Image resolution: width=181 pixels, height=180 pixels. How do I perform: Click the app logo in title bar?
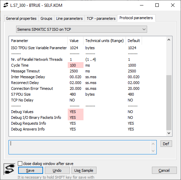click(x=6, y=5)
